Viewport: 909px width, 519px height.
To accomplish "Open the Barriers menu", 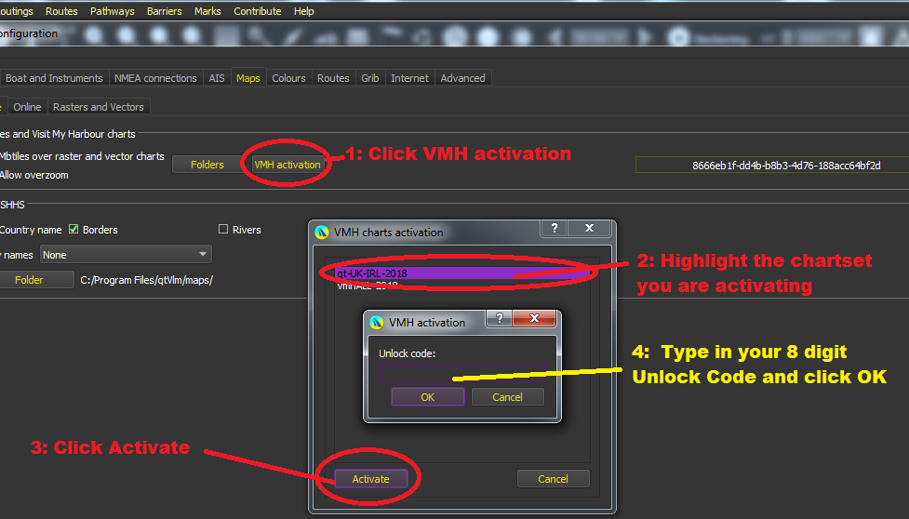I will (164, 11).
